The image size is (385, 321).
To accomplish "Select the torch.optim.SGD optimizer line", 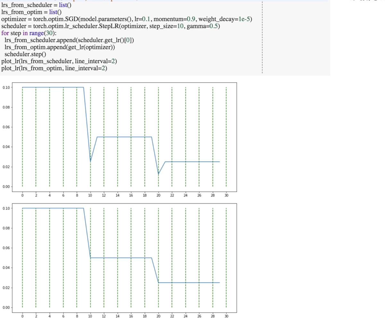I will [x=96, y=19].
